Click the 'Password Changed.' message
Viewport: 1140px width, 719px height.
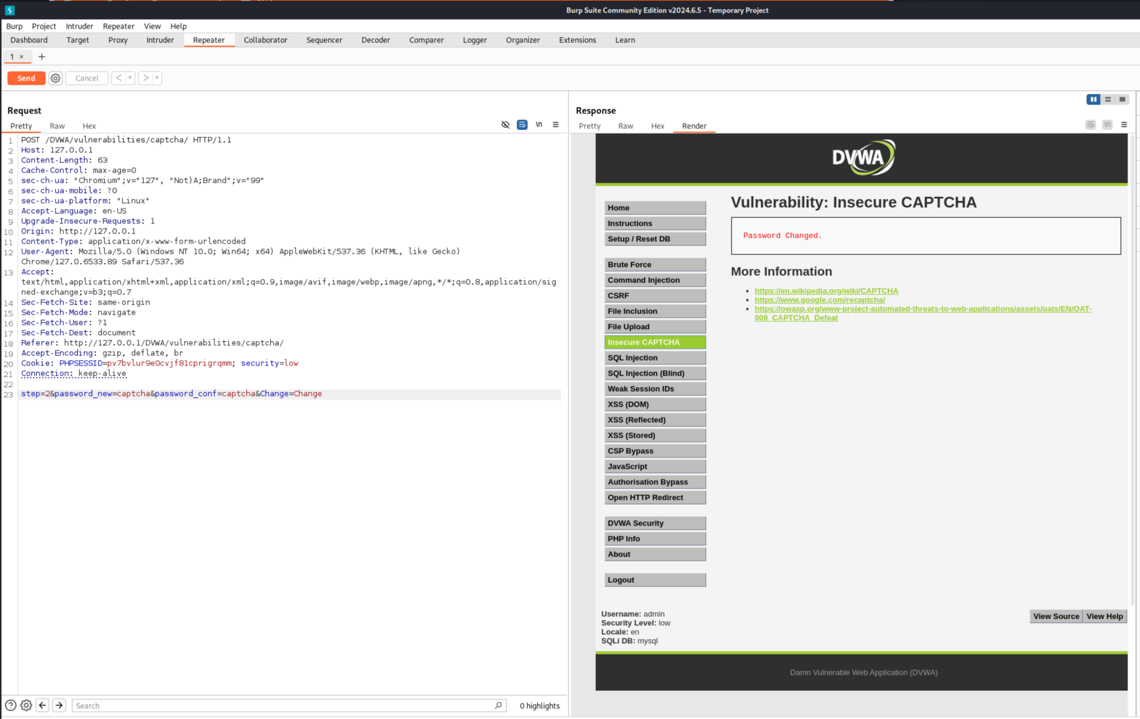pyautogui.click(x=782, y=235)
